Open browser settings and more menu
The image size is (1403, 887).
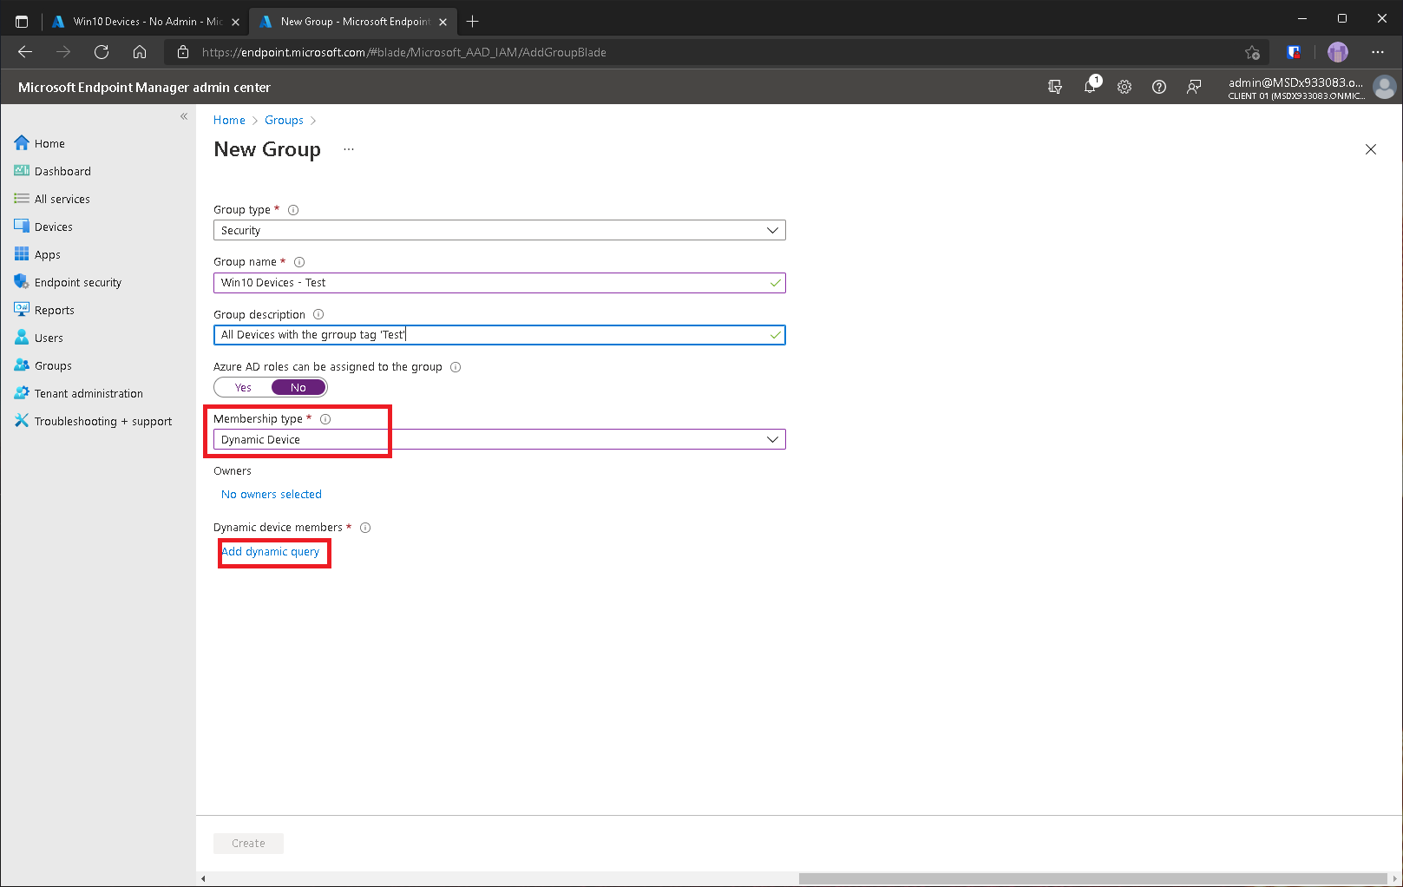click(1378, 52)
